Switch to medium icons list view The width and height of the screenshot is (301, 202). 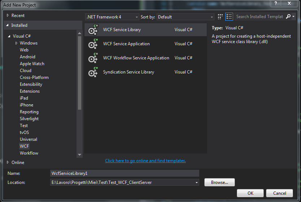tap(229, 17)
